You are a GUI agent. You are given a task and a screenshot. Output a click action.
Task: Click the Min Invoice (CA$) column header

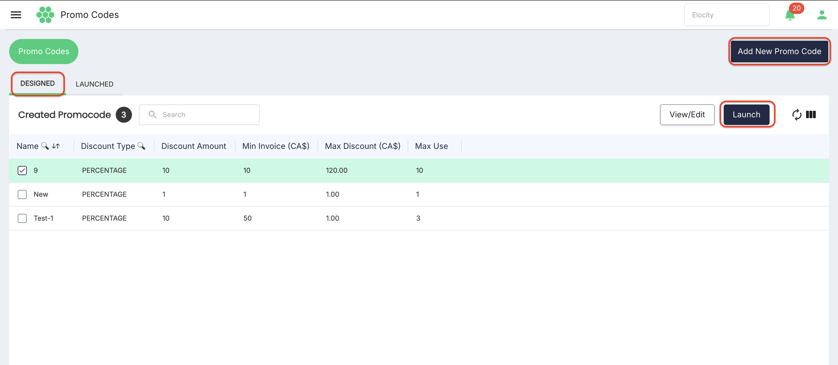tap(276, 146)
